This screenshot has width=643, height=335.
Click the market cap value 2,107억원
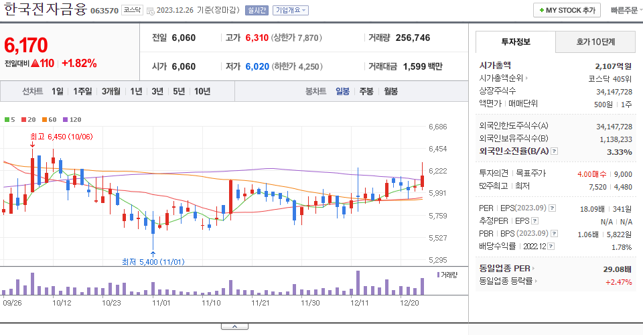tap(614, 66)
